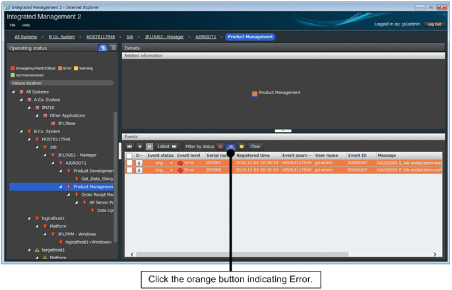Image resolution: width=452 pixels, height=290 pixels.
Task: Toggle the select-all events header checkbox
Action: click(130, 155)
